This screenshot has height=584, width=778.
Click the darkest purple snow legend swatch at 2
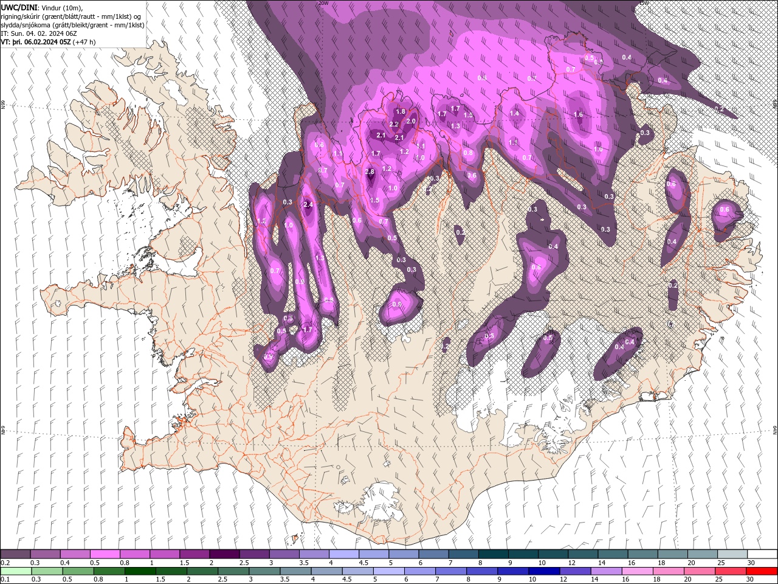click(x=224, y=554)
